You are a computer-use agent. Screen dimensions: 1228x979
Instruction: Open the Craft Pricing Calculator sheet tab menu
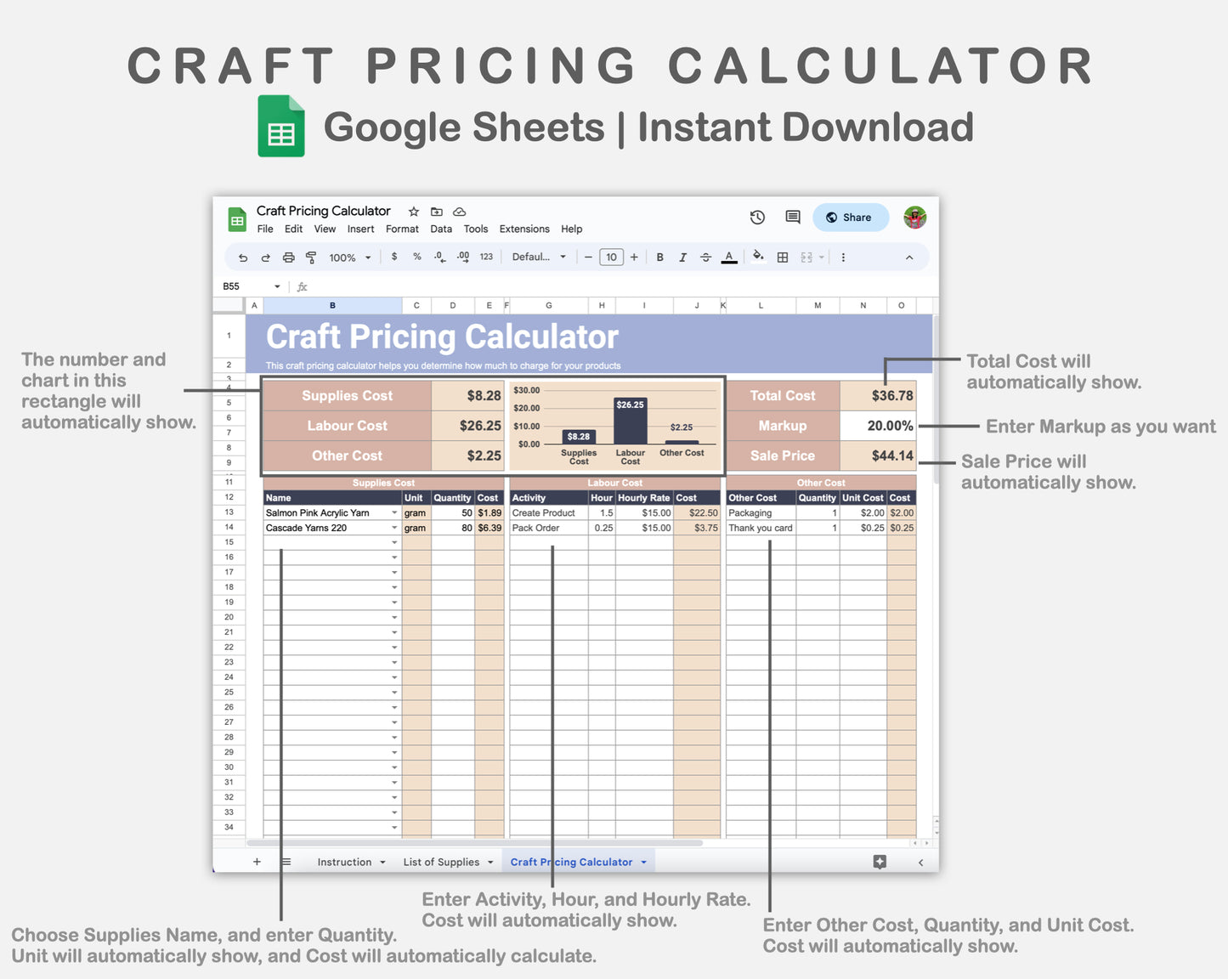(x=643, y=862)
